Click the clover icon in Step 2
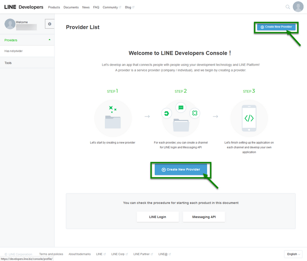 tap(195, 113)
